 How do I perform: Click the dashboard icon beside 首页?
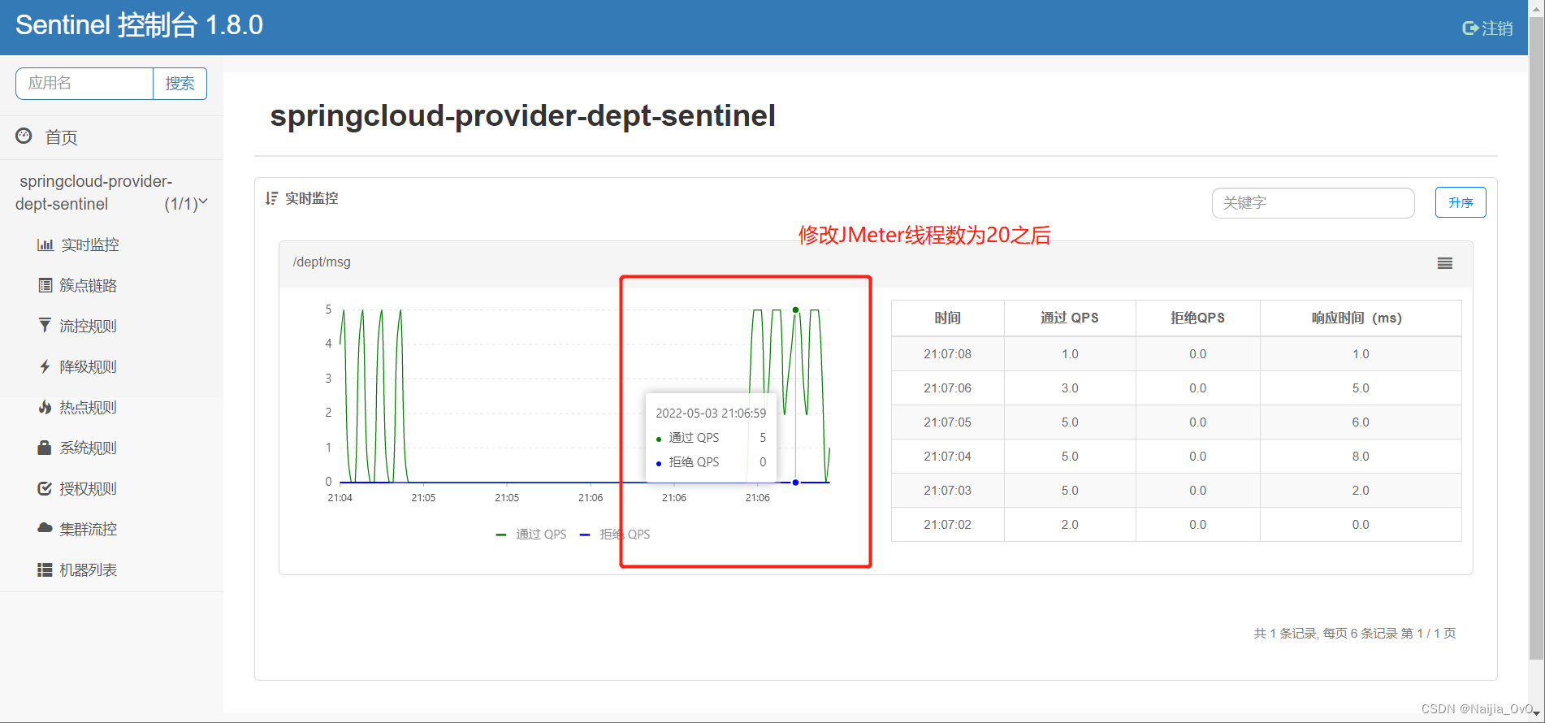point(24,136)
